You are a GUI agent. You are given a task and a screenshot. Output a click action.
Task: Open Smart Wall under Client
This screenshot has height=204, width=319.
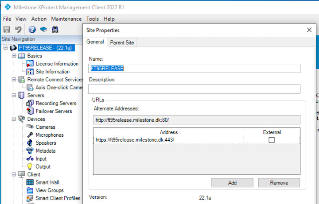(47, 182)
